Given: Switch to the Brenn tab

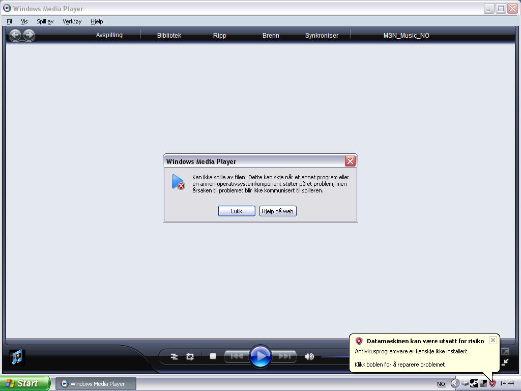Looking at the screenshot, I should (271, 35).
